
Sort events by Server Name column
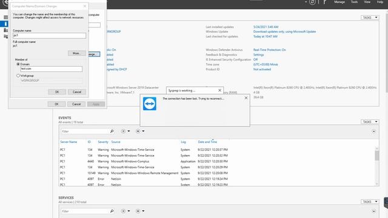pos(69,142)
